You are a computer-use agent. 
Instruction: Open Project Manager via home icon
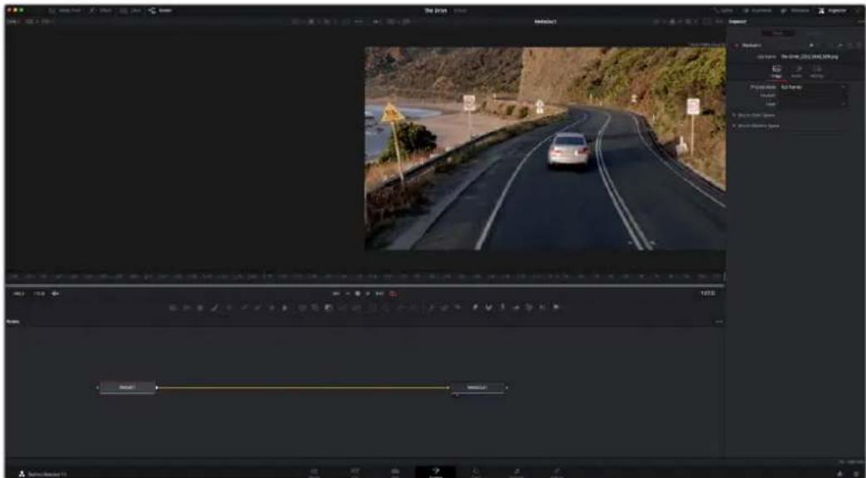coord(839,474)
